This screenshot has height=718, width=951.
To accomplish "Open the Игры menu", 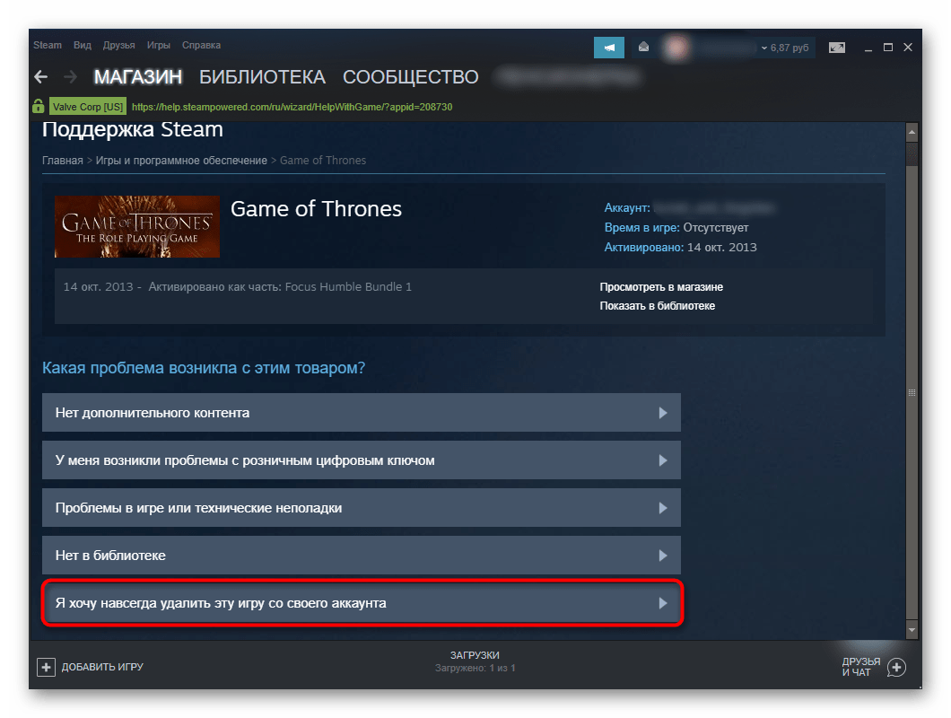I will tap(158, 45).
